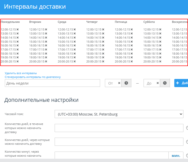Remove Пятница 12:00-12:15 interval
This screenshot has height=162, width=188.
132,29
